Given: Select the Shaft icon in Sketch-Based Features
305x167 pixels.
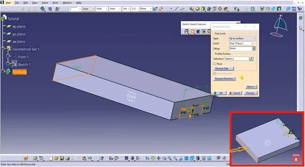Looking at the screenshot, I should coord(198,32).
